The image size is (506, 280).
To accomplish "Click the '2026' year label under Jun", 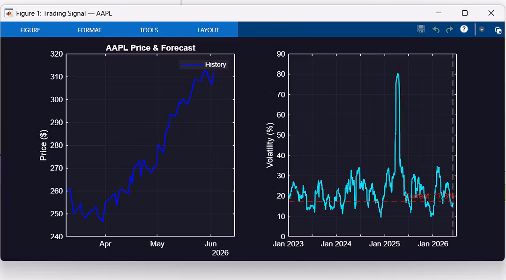I will pos(220,253).
